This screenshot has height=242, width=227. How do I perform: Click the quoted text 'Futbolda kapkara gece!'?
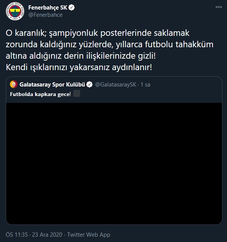[x=40, y=94]
